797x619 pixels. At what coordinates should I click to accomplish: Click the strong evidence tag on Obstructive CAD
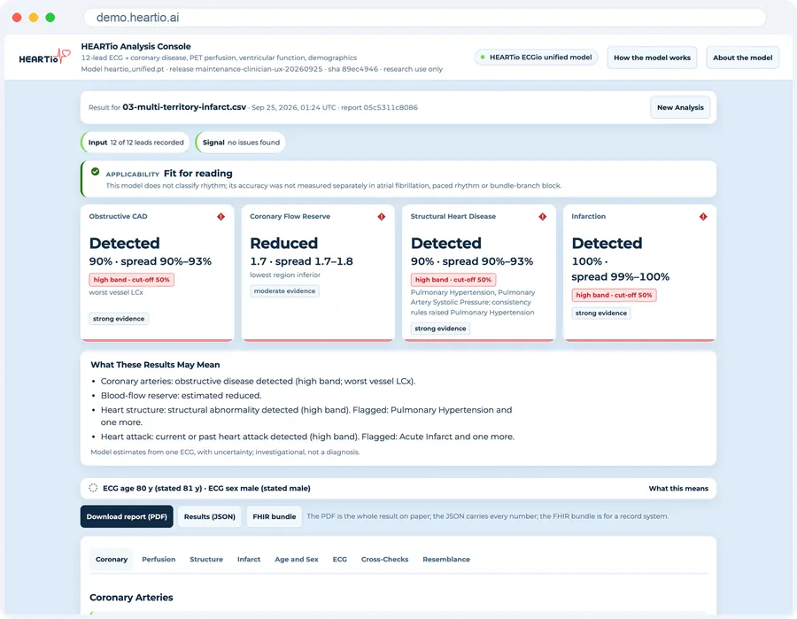pos(119,319)
